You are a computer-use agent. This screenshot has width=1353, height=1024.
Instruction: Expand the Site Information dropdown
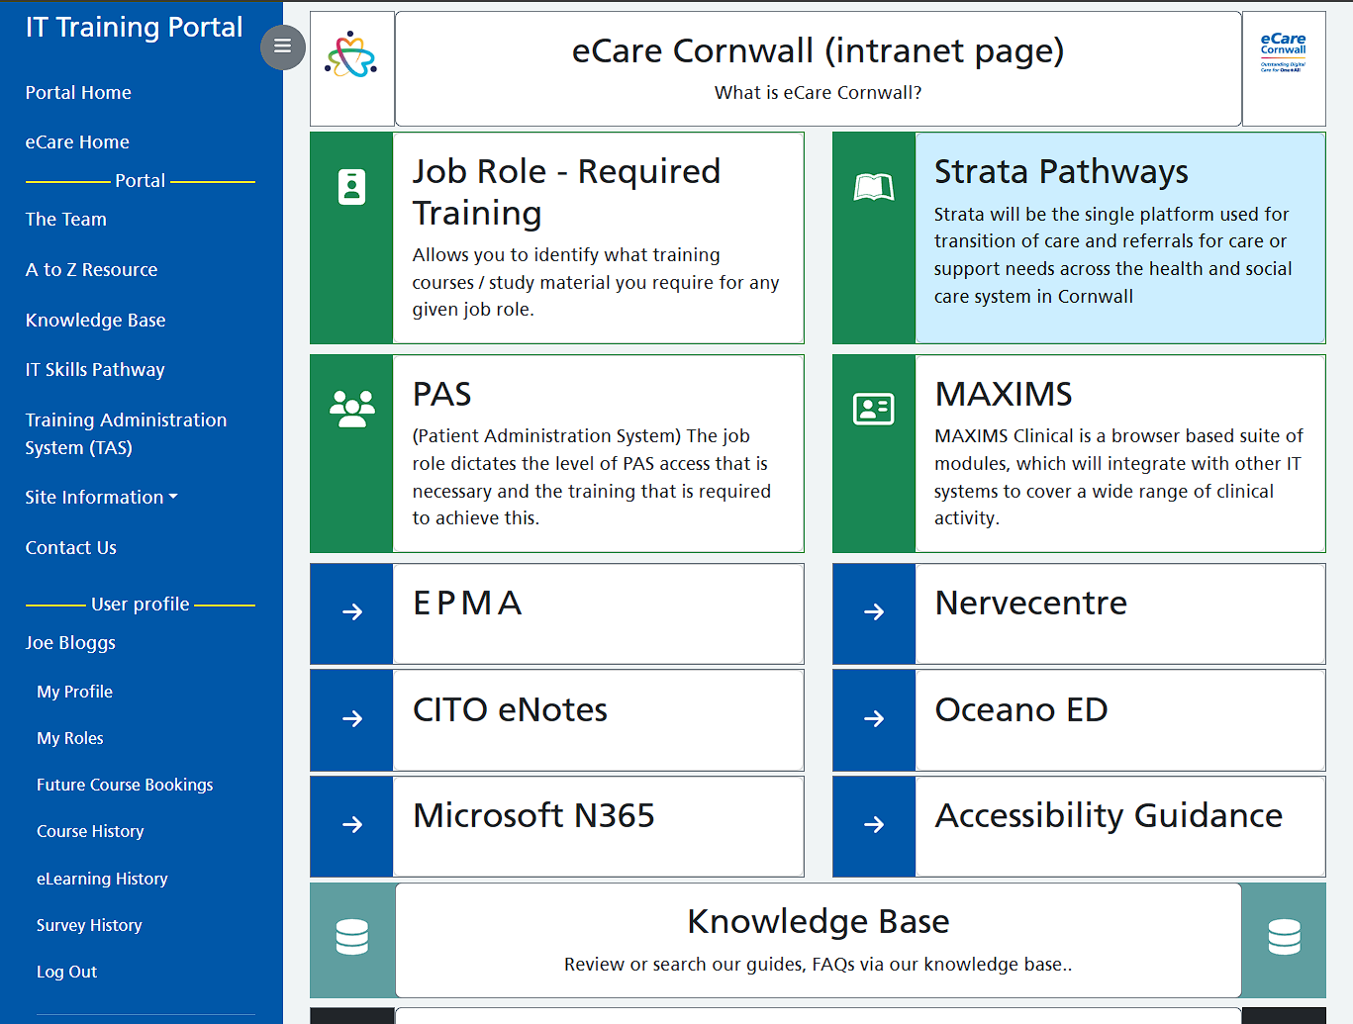click(x=102, y=498)
